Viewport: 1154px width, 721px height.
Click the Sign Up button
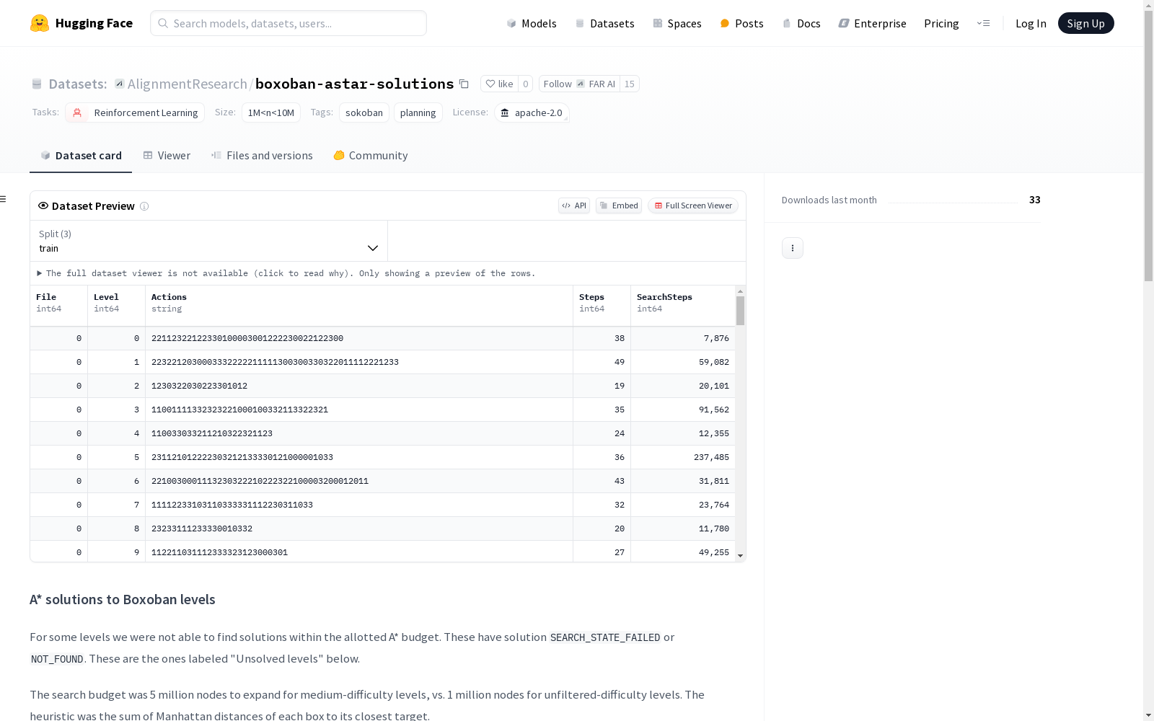pos(1085,23)
